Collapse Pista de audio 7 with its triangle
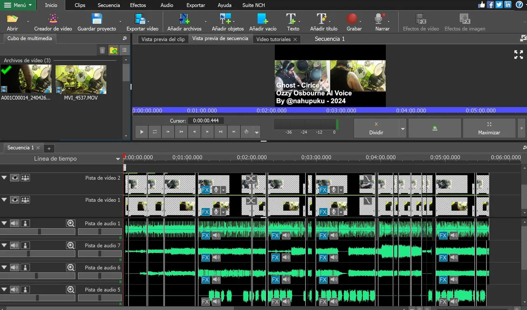This screenshot has width=527, height=310. point(4,245)
